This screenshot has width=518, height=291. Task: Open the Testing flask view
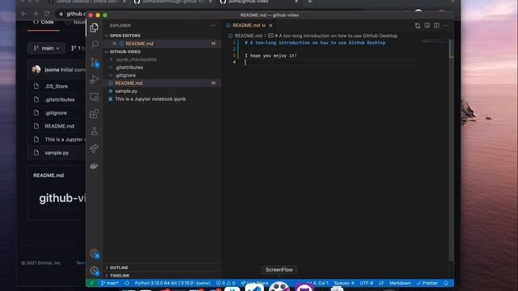point(94,131)
